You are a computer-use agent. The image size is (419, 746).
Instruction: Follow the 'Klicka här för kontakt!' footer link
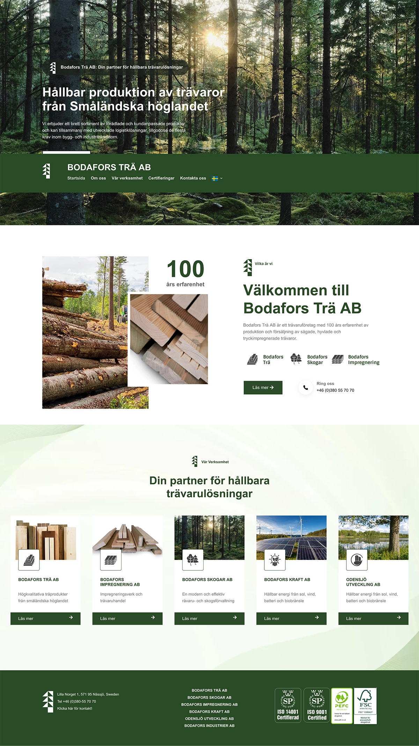click(x=75, y=709)
